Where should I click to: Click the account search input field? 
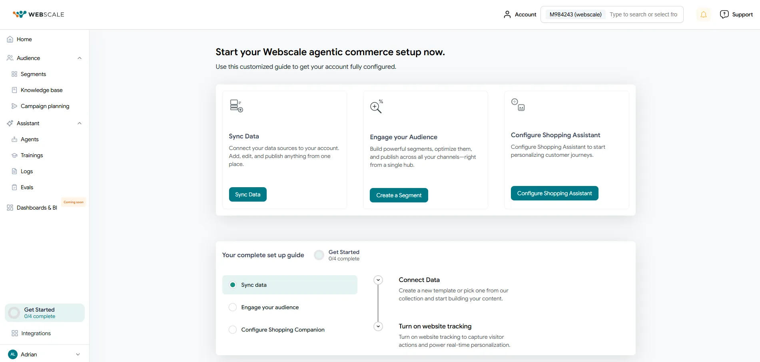pyautogui.click(x=644, y=14)
